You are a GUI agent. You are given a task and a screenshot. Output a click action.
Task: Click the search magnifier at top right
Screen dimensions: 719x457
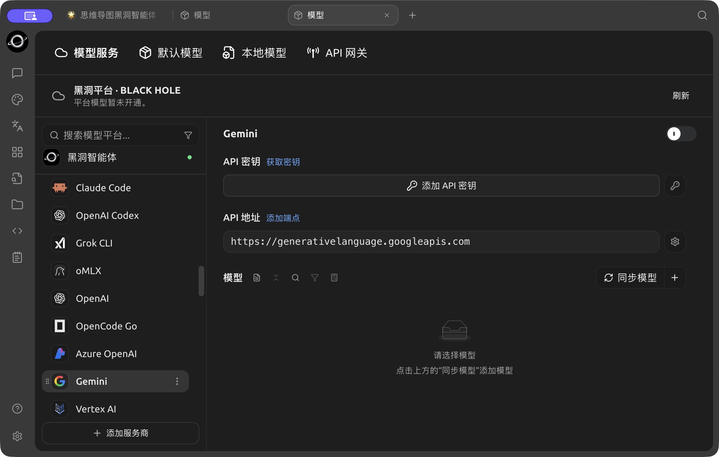tap(702, 15)
